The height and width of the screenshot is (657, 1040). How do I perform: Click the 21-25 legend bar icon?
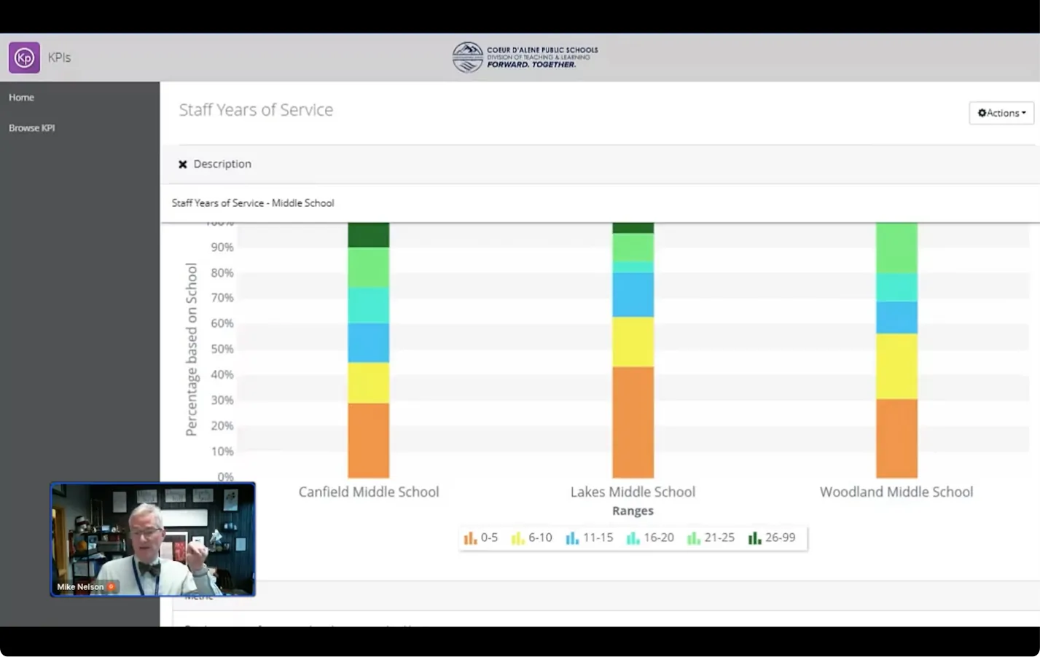click(x=693, y=538)
